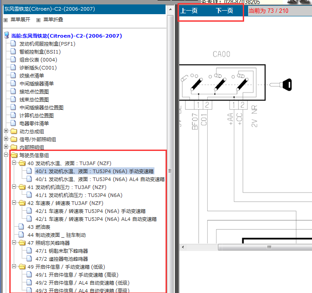This screenshot has width=312, height=293.
Task: Select 40/1 发动机水温 TU5JP4 手动变速箱 entry
Action: click(x=95, y=171)
